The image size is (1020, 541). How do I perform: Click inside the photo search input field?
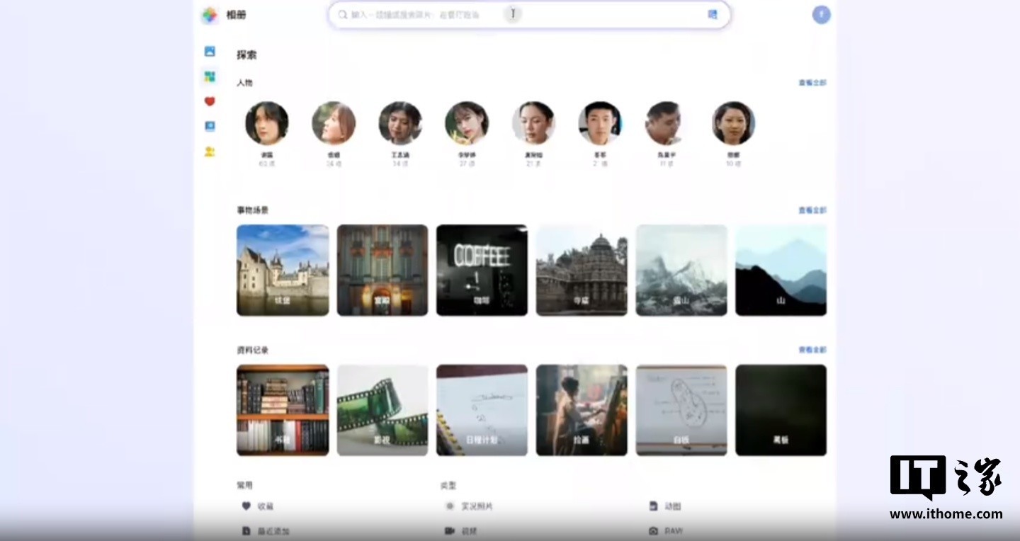point(425,15)
